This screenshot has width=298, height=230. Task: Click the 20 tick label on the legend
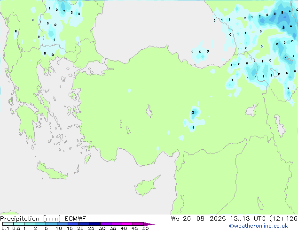tap(80, 228)
